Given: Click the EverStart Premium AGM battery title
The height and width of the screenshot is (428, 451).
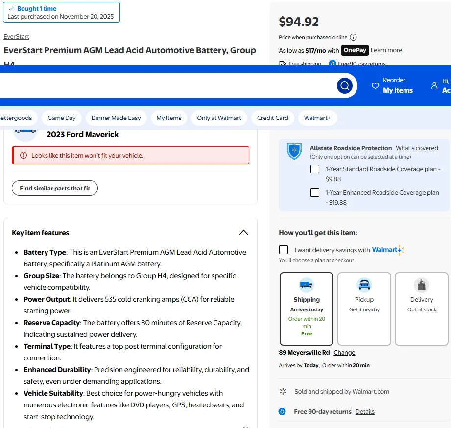Looking at the screenshot, I should coord(130,55).
